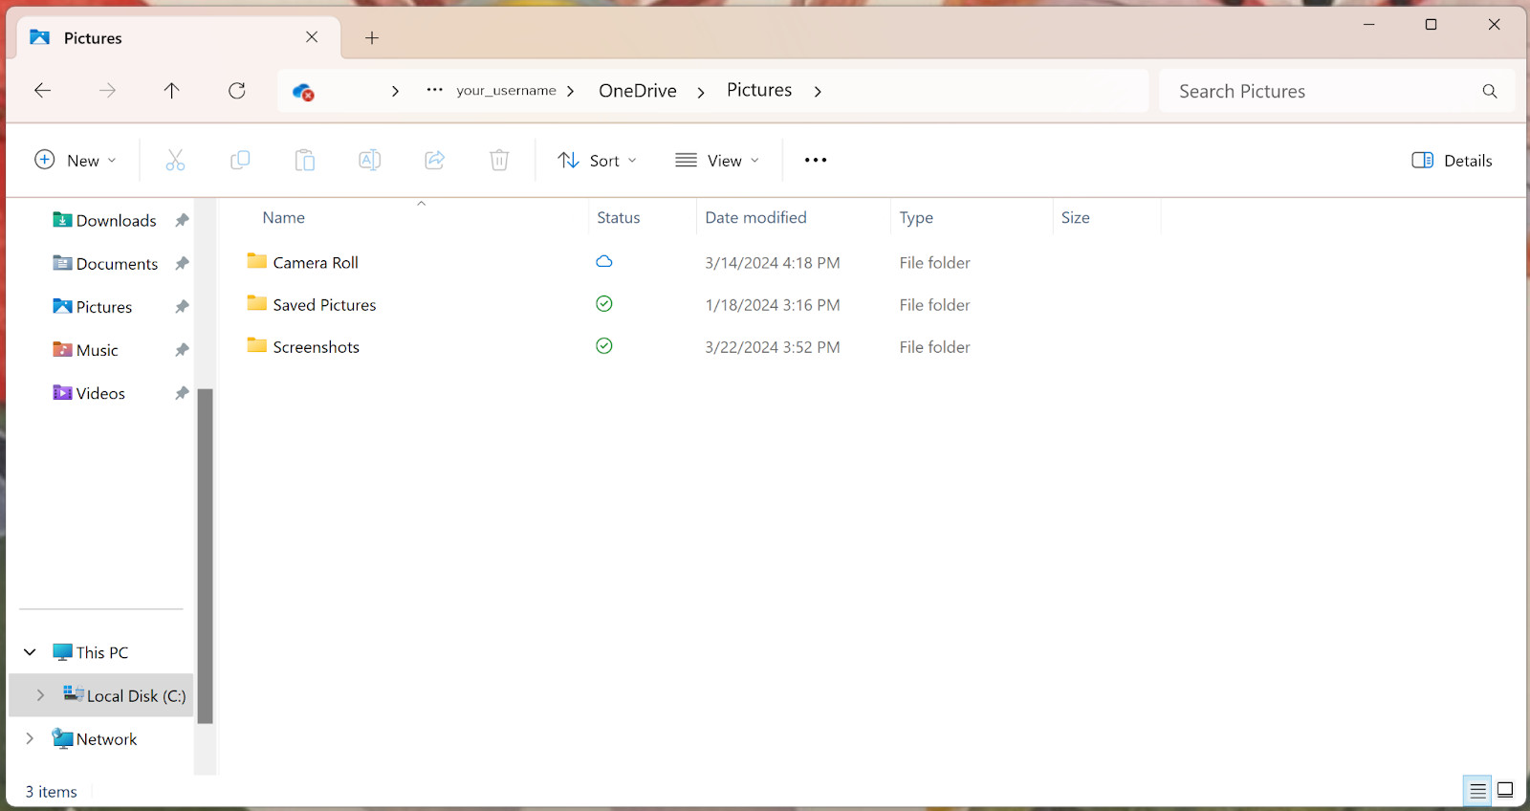Click the forward navigation arrow
The image size is (1530, 811).
[107, 91]
